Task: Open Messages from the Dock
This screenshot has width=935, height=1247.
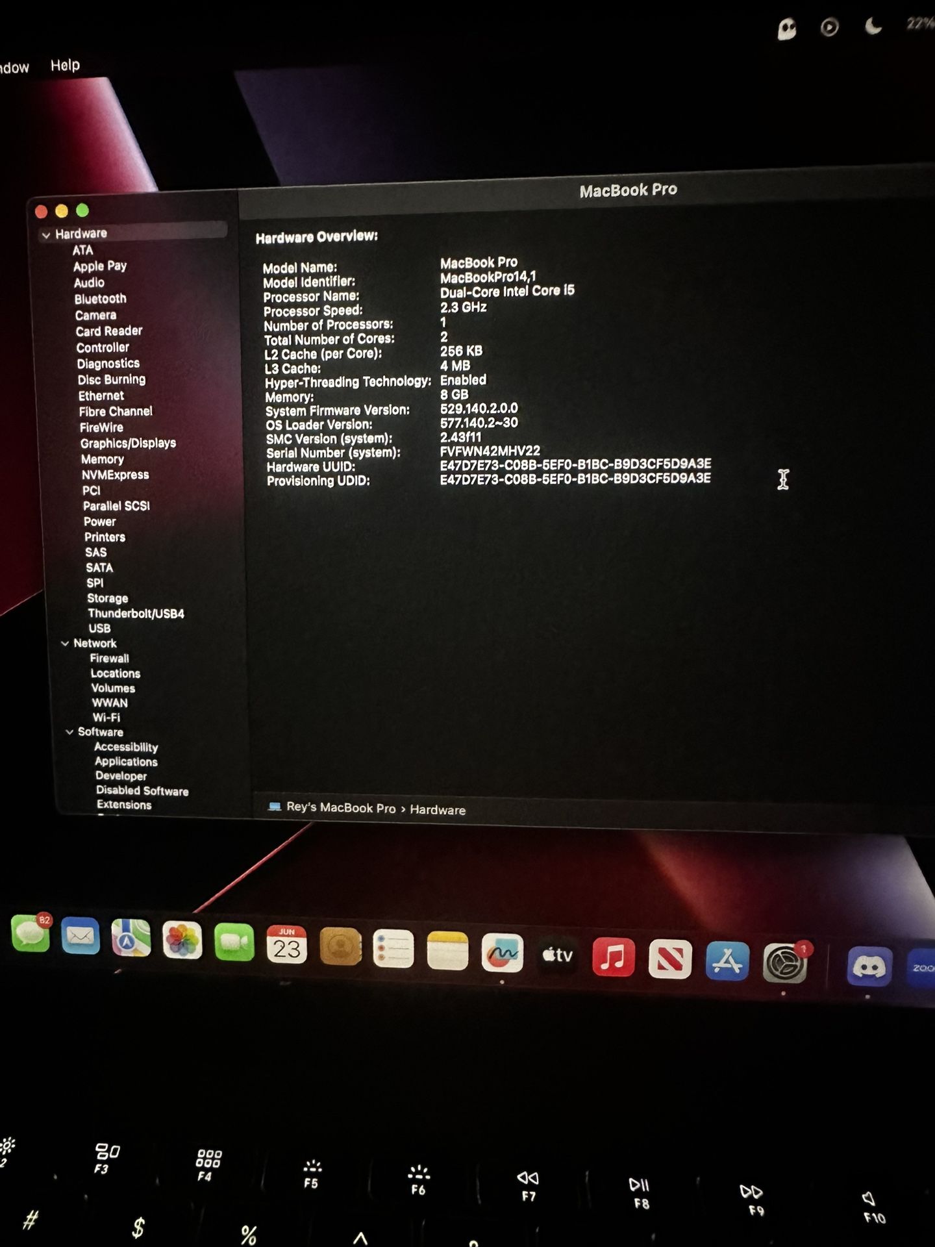Action: 31,933
